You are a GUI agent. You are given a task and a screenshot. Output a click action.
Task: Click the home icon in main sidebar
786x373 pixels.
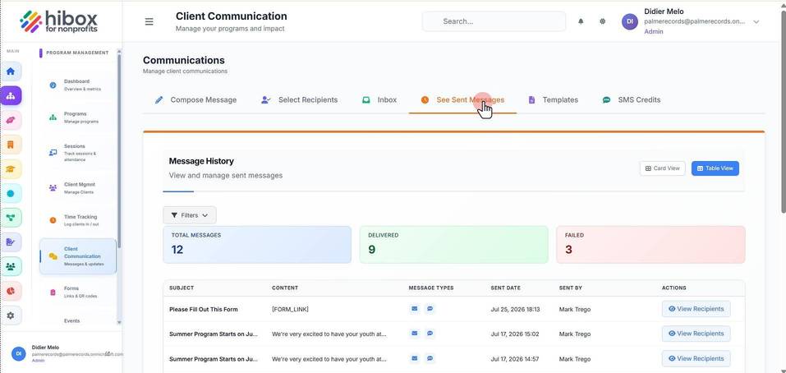click(x=11, y=71)
